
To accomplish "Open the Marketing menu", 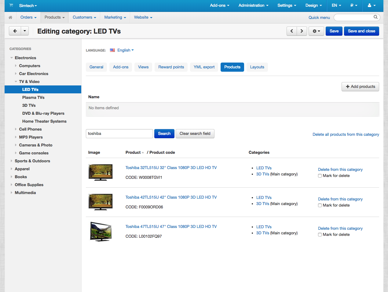I will tap(115, 17).
